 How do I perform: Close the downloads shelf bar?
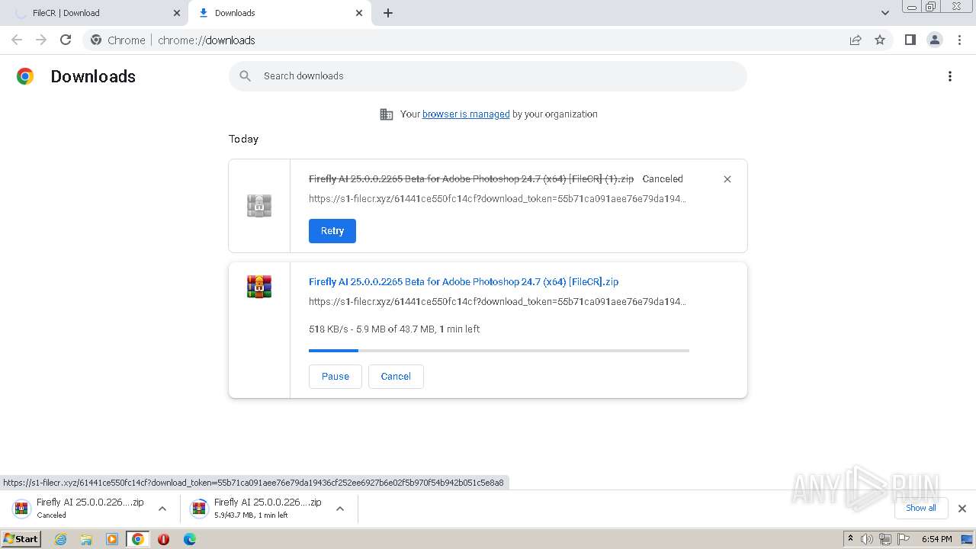[x=962, y=509]
